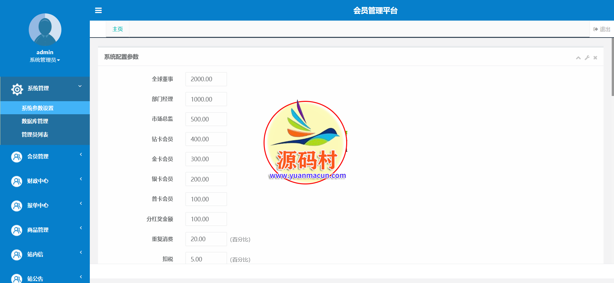This screenshot has height=283, width=614.
Task: Open 管理员列表 submenu item
Action: pos(35,134)
